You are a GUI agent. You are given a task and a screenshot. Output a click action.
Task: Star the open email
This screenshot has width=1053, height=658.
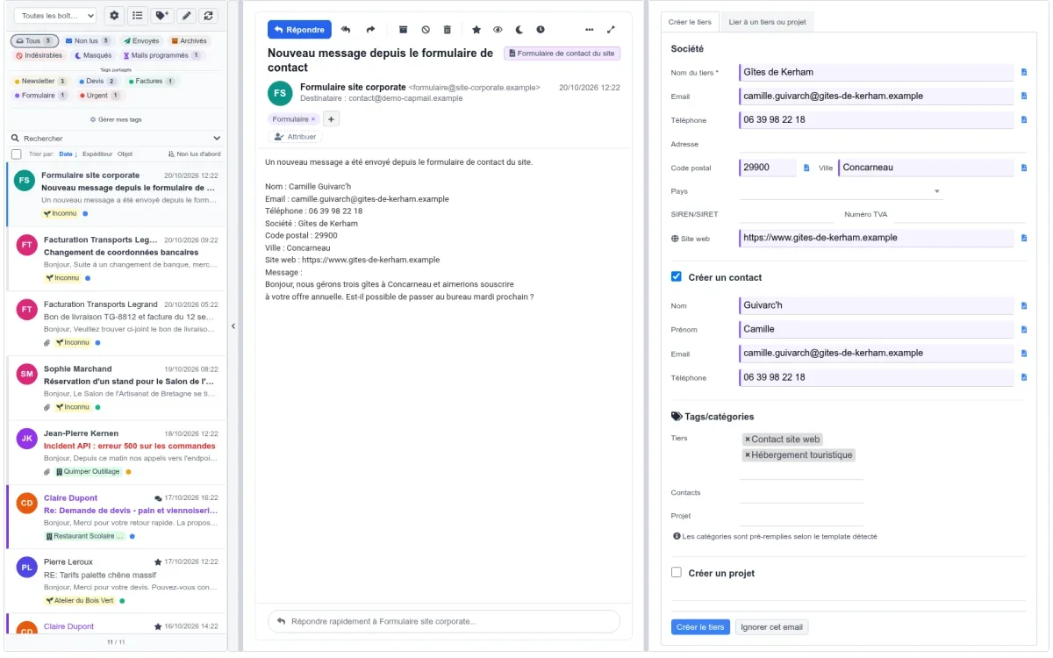click(x=476, y=30)
